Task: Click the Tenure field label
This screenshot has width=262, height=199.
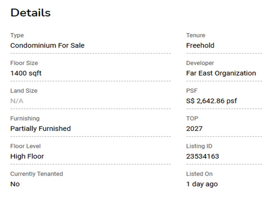Action: click(196, 35)
